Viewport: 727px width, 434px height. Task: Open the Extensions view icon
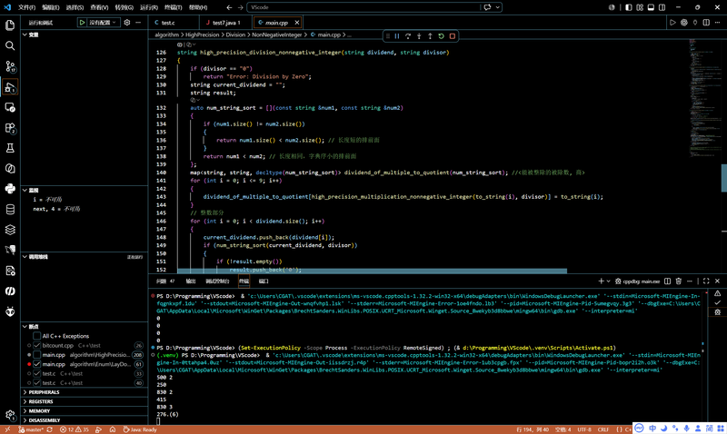(x=10, y=128)
